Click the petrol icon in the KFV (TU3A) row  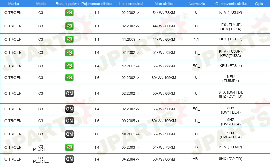[69, 52]
